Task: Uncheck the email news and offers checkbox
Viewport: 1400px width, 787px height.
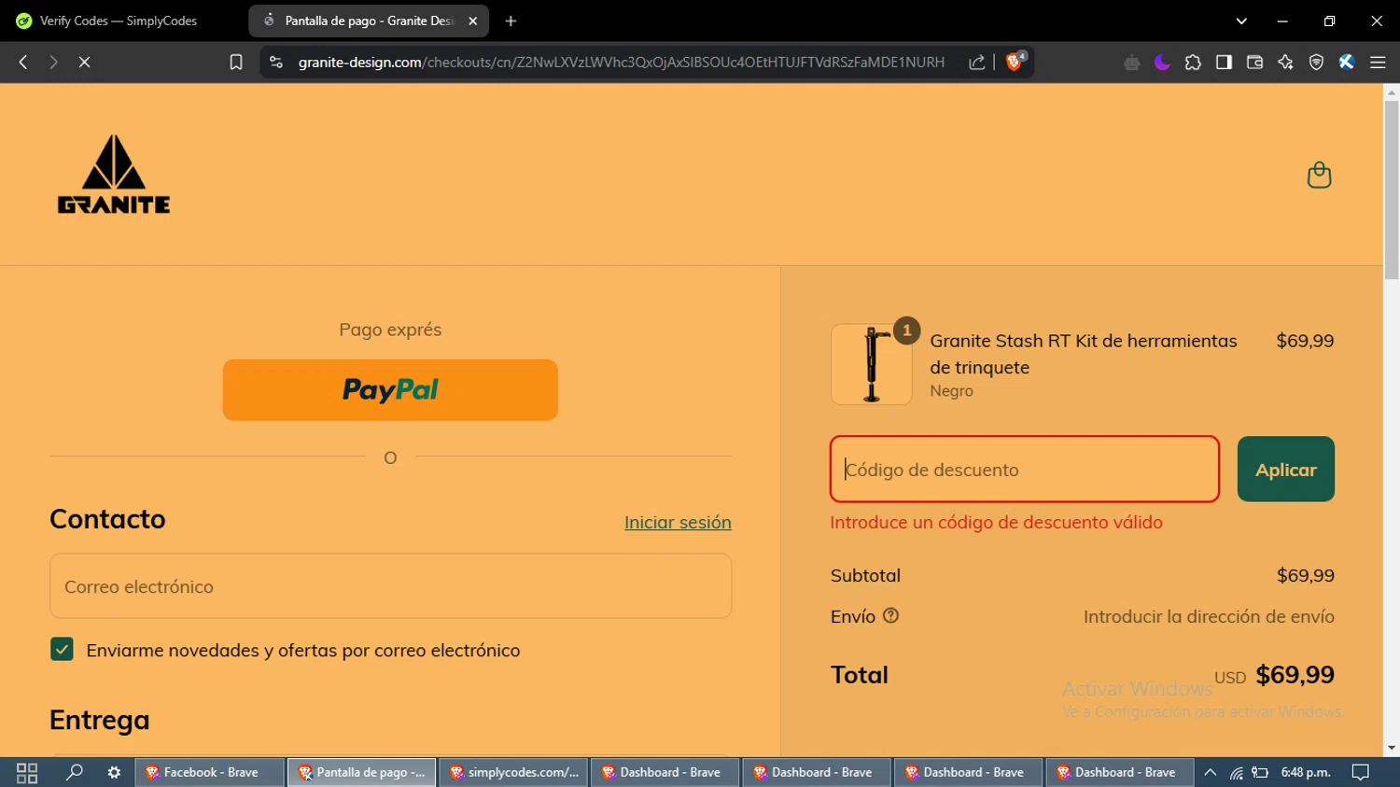Action: [x=62, y=649]
